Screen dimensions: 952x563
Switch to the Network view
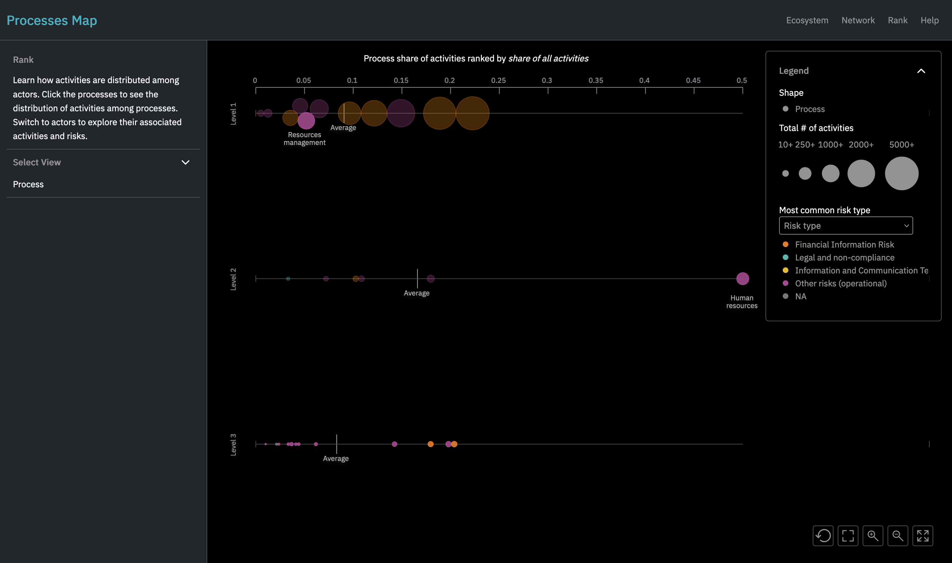click(x=858, y=20)
